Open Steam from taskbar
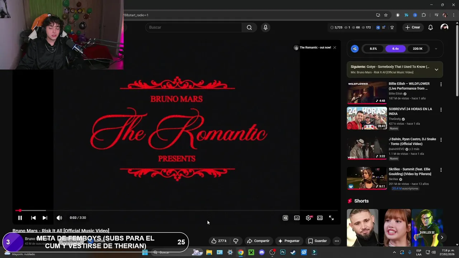The width and height of the screenshot is (459, 258). pos(293,252)
